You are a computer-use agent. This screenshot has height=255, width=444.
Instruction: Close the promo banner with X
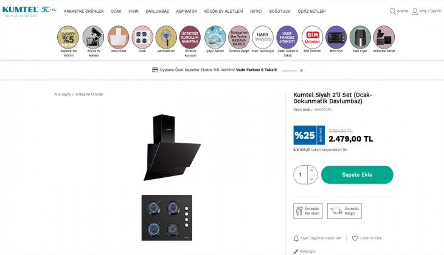coord(301,70)
